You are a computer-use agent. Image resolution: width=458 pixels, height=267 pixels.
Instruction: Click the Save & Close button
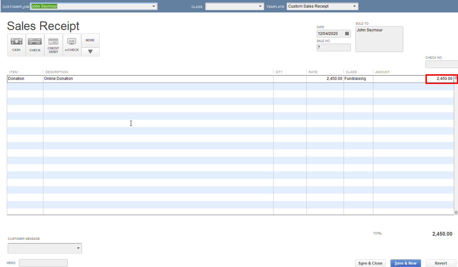point(370,263)
